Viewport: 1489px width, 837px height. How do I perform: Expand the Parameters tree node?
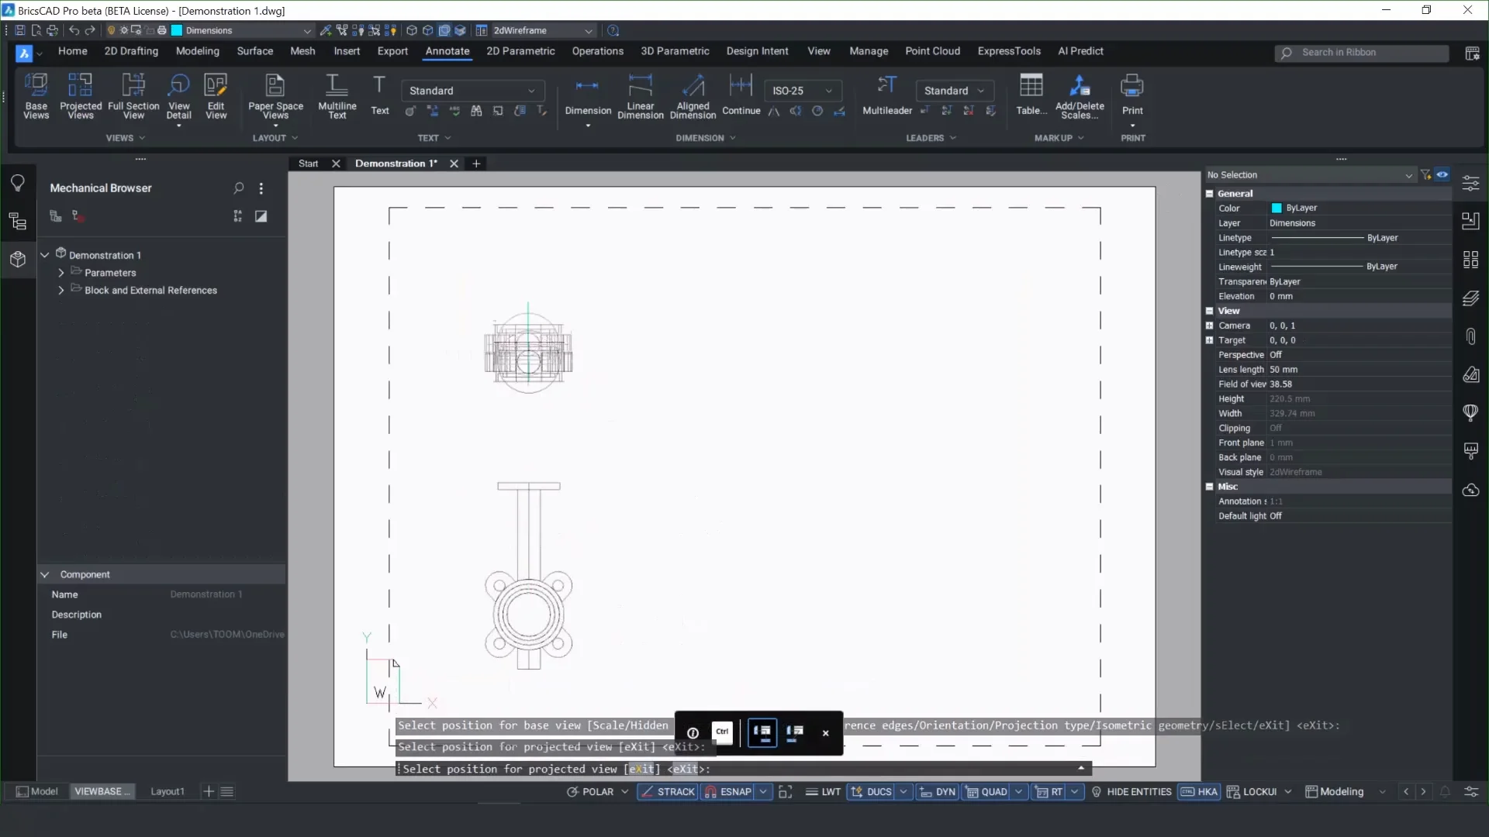coord(61,273)
